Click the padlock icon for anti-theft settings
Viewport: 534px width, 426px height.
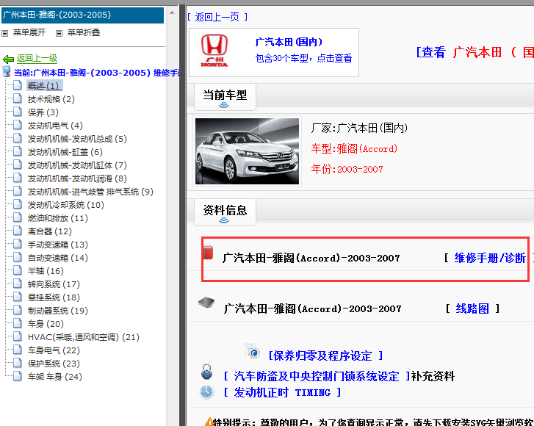click(x=206, y=372)
